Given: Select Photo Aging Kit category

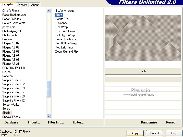Looking at the screenshot, I should [12, 31].
